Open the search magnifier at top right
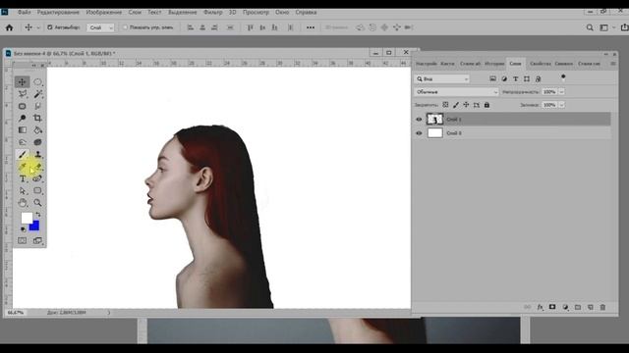The height and width of the screenshot is (353, 629). 590,27
